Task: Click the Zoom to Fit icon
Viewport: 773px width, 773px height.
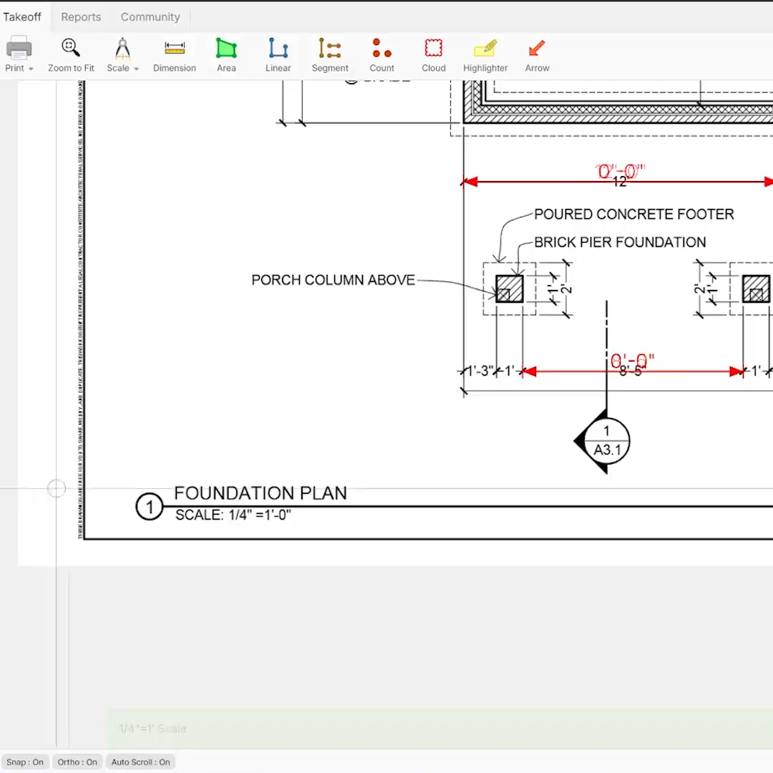Action: [x=70, y=48]
